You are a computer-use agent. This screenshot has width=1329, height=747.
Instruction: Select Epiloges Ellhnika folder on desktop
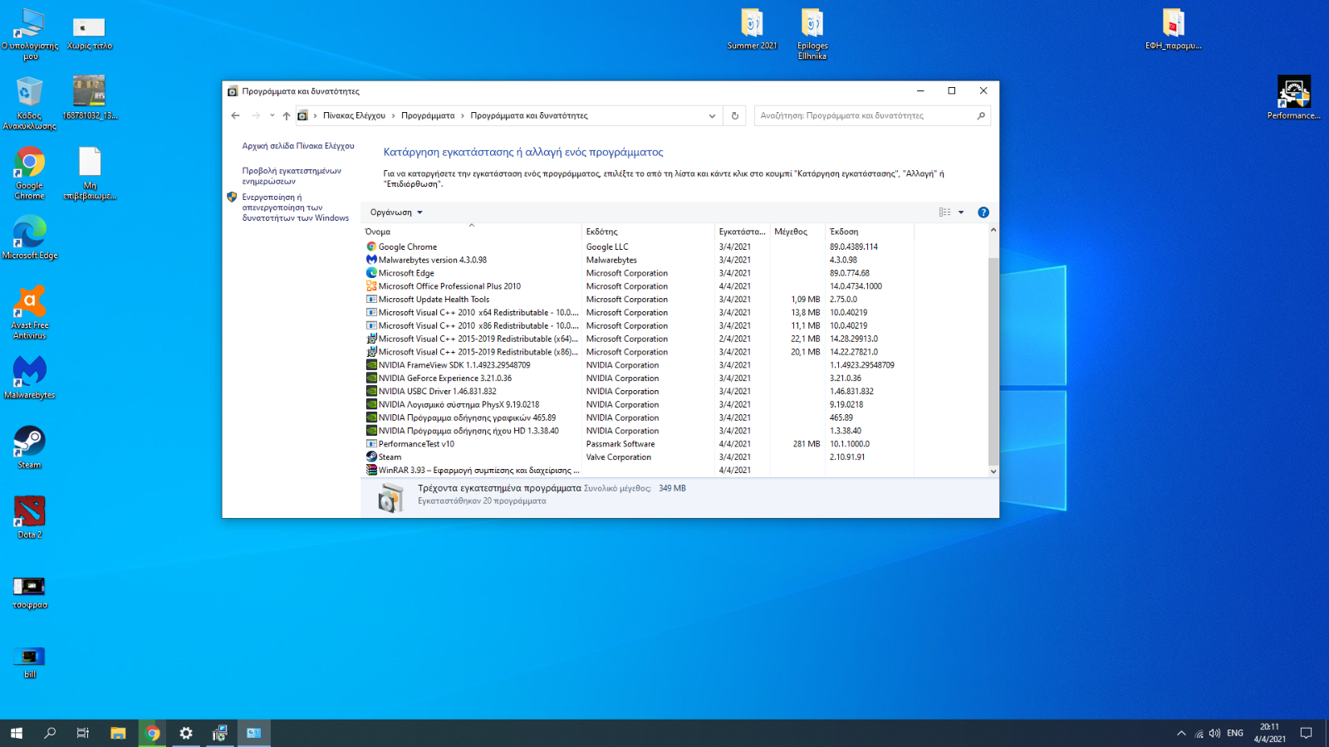[x=812, y=33]
